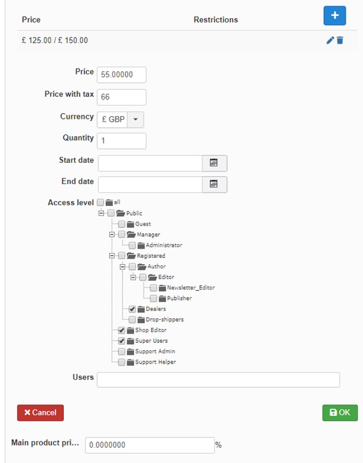The width and height of the screenshot is (363, 463).
Task: Select the Newsletter_Editor tree item
Action: coord(191,288)
